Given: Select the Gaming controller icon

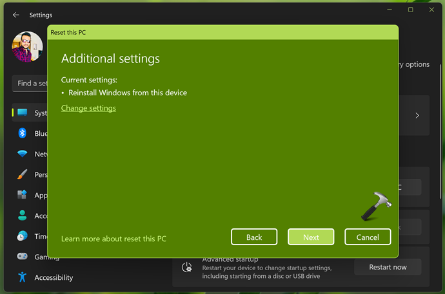Looking at the screenshot, I should (23, 257).
